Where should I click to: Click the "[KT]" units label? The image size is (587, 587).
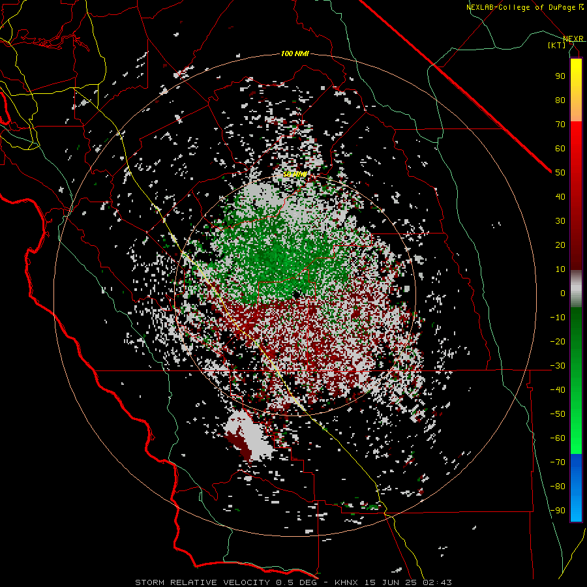point(557,45)
